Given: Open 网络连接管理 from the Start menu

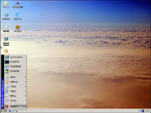Looking at the screenshot, I should [15, 67].
